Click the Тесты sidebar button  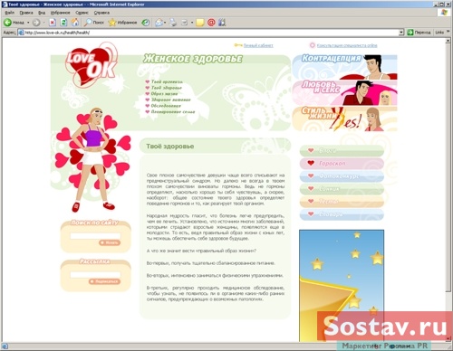point(342,202)
